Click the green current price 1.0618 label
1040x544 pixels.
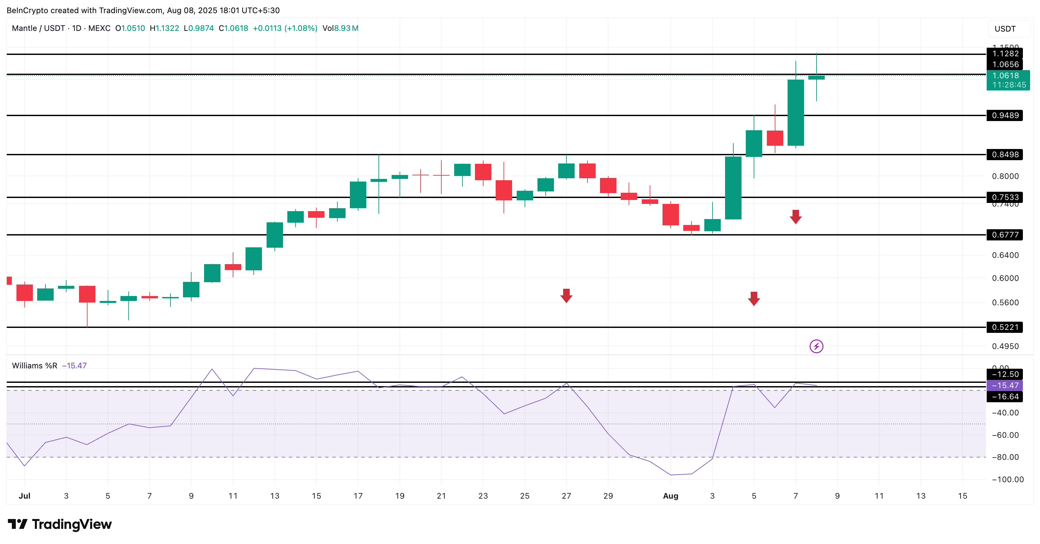(x=1008, y=80)
